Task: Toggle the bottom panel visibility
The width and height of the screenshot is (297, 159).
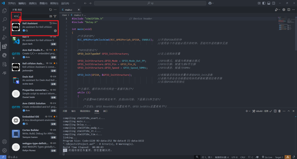Action: click(x=269, y=3)
